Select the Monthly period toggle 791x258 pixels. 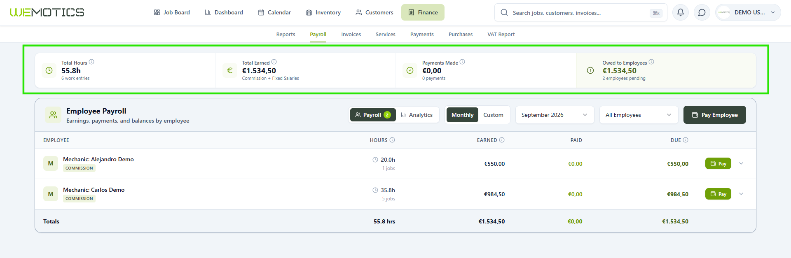462,115
